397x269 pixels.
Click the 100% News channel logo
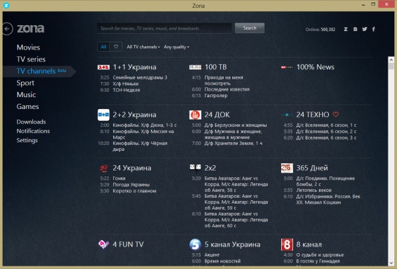[287, 67]
